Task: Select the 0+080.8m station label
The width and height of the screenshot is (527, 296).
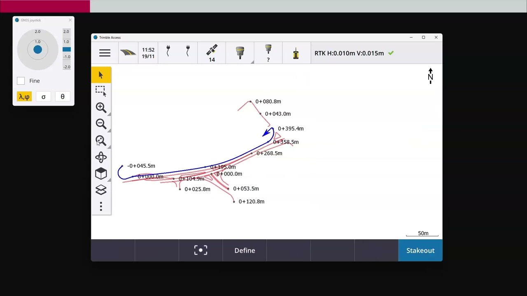Action: (268, 102)
